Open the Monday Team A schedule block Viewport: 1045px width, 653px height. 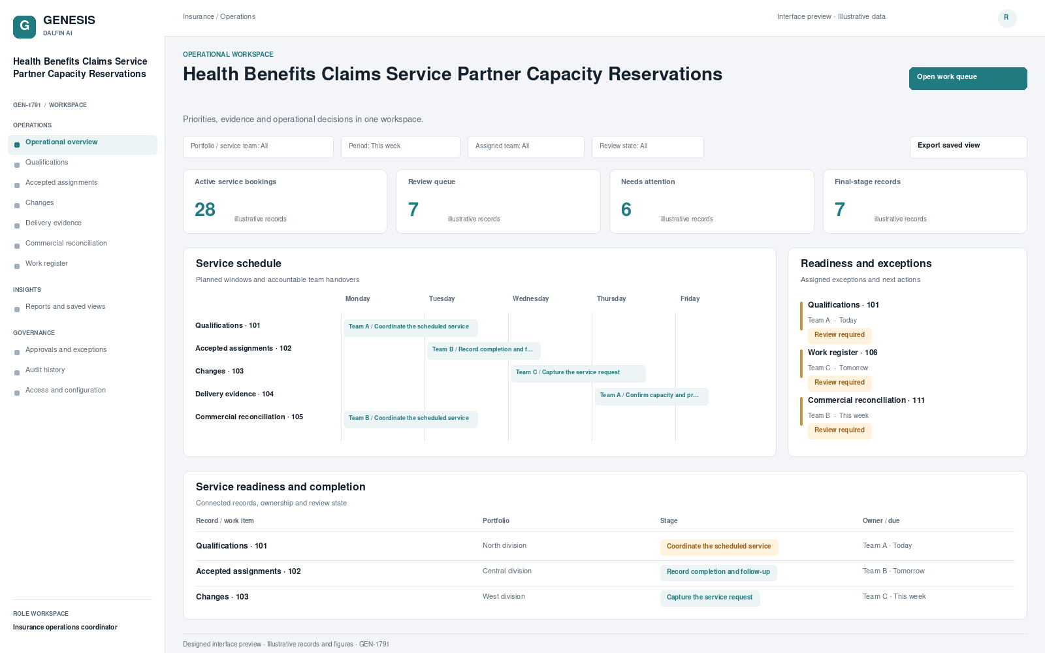click(x=411, y=327)
